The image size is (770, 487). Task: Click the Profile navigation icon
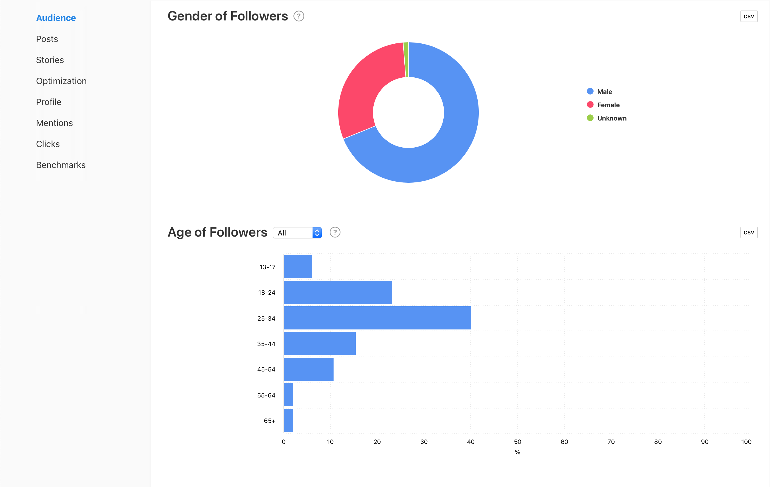coord(48,102)
